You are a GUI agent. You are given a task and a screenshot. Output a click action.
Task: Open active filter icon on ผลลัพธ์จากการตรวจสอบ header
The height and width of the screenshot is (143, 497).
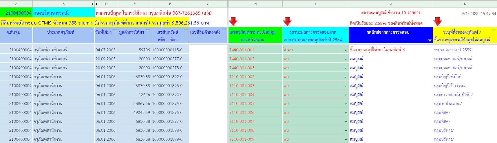(430, 41)
